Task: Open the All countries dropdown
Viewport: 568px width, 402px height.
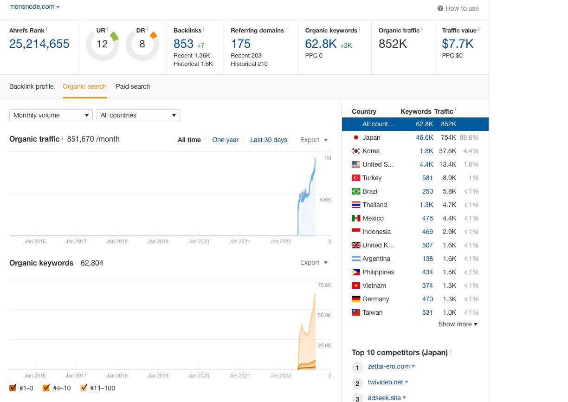Action: (x=138, y=115)
